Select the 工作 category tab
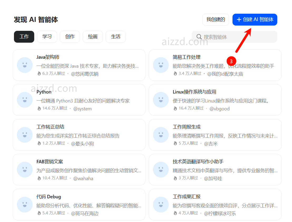292x222 pixels. click(x=24, y=37)
